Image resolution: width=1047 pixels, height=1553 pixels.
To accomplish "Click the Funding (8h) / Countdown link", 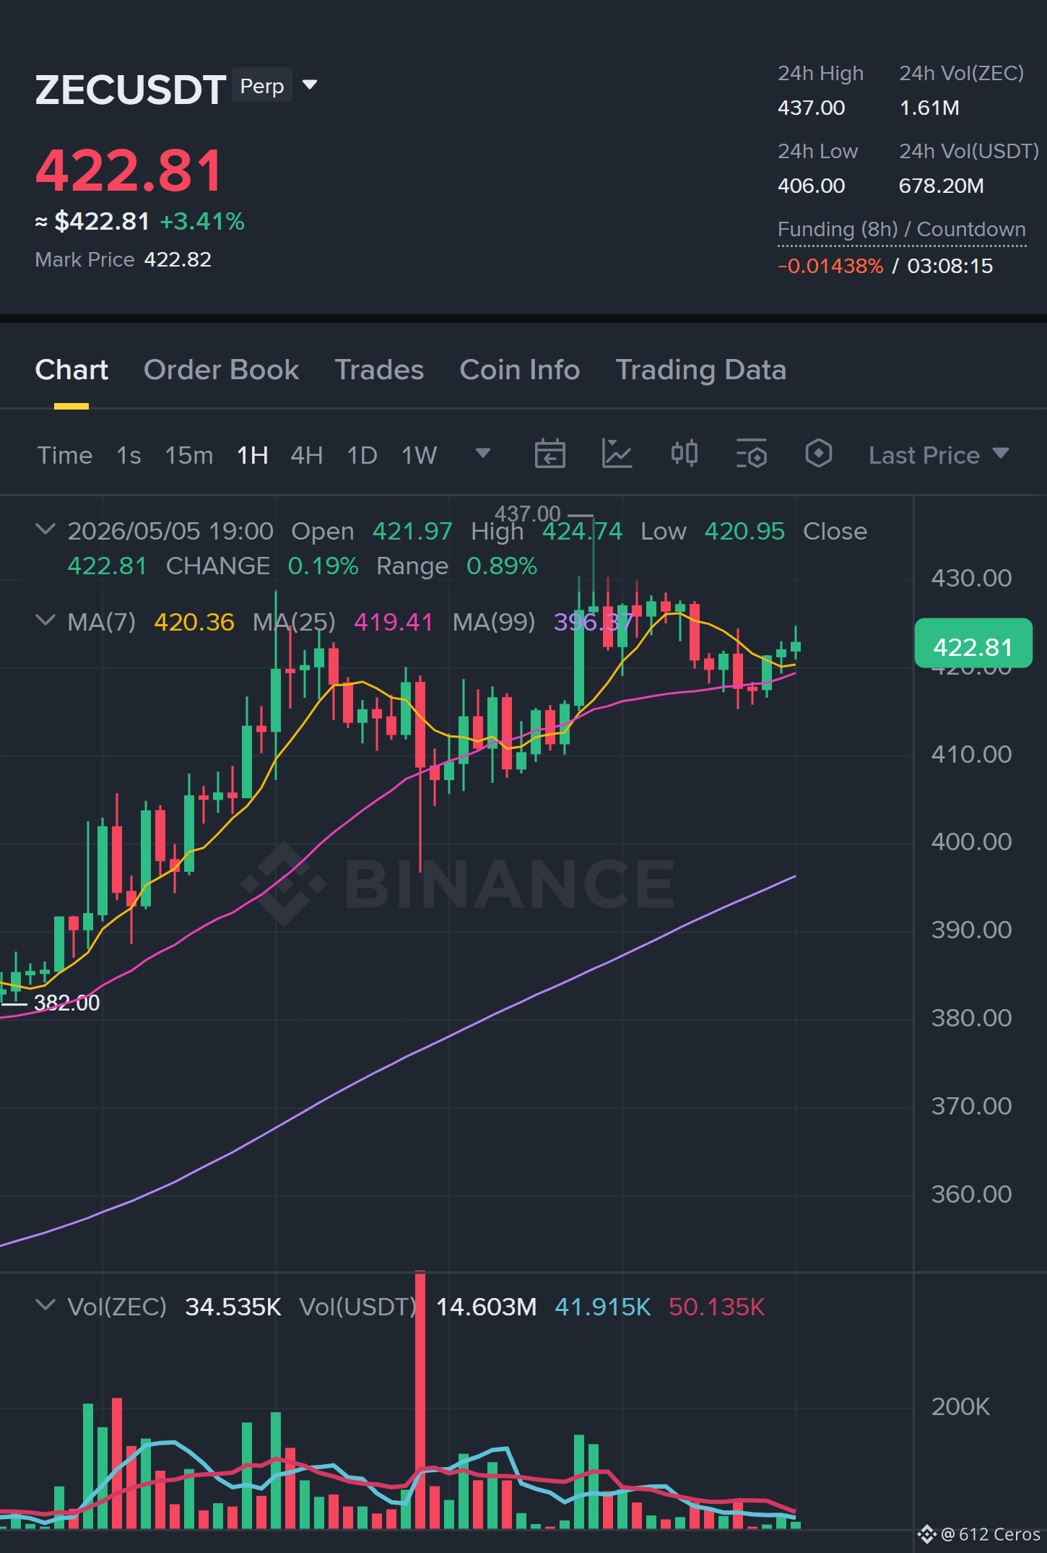I will tap(901, 230).
